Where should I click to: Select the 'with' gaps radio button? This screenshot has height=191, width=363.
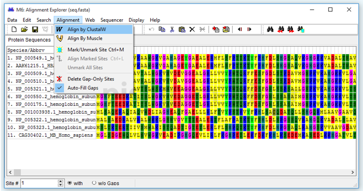tap(69, 183)
